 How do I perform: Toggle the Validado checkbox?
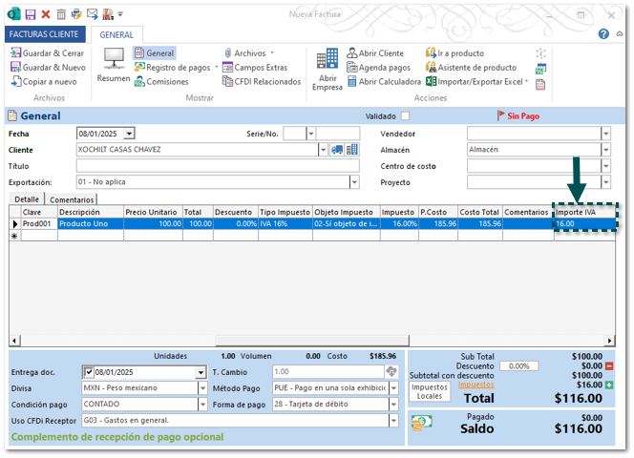tap(405, 116)
